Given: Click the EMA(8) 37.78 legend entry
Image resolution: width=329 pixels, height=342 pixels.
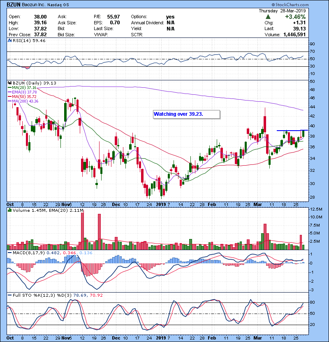Looking at the screenshot, I should pos(23,92).
